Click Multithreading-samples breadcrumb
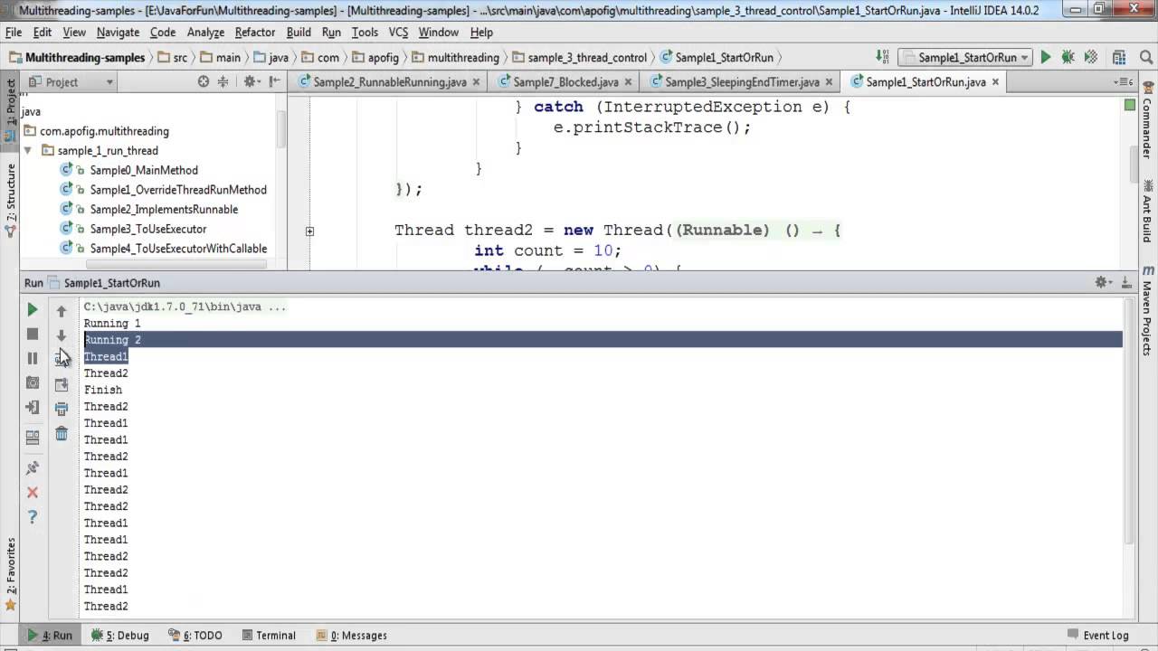1158x651 pixels. 77,57
